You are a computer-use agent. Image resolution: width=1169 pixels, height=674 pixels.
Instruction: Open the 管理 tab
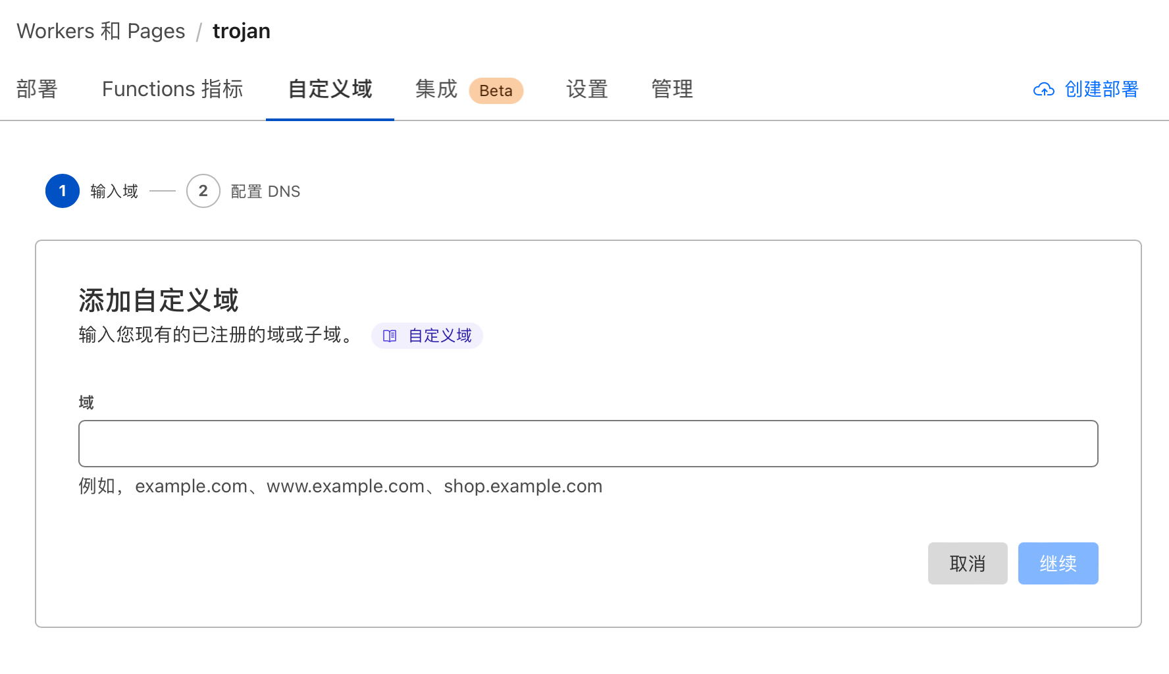(671, 89)
